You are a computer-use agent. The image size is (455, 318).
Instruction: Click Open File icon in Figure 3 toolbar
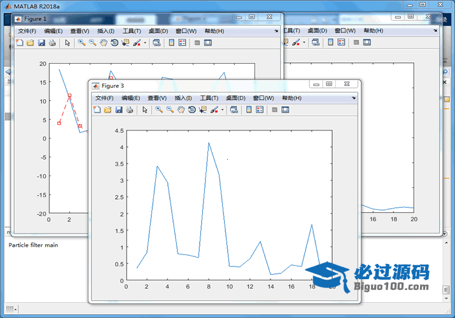coord(108,110)
